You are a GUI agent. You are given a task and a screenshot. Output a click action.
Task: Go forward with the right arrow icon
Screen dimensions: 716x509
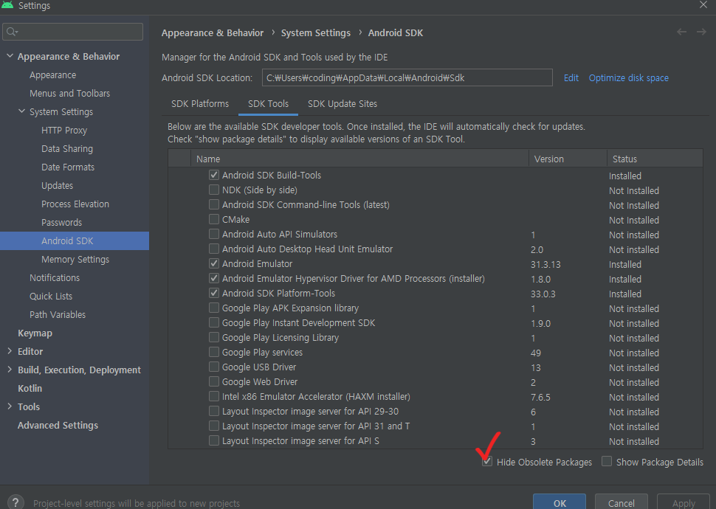pyautogui.click(x=701, y=32)
